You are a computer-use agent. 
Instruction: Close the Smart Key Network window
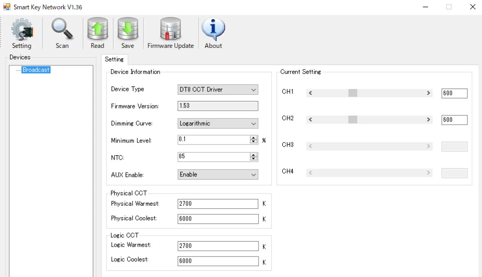[x=472, y=7]
